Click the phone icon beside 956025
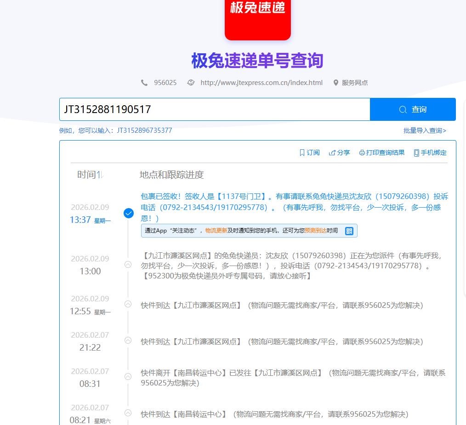 pos(144,83)
